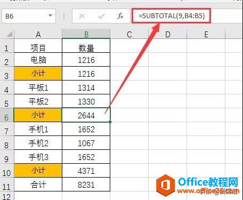Click the formula bar SUBTOTAL formula text
Viewport: 243px width, 200px height.
pyautogui.click(x=172, y=16)
